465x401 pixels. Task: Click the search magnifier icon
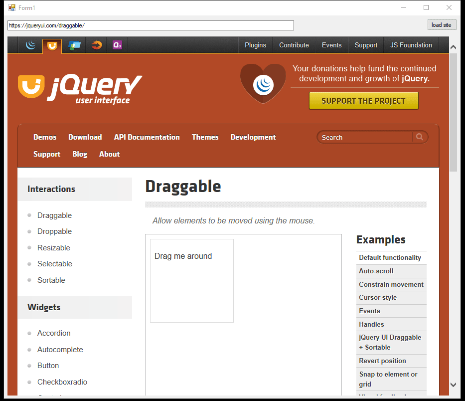click(419, 137)
